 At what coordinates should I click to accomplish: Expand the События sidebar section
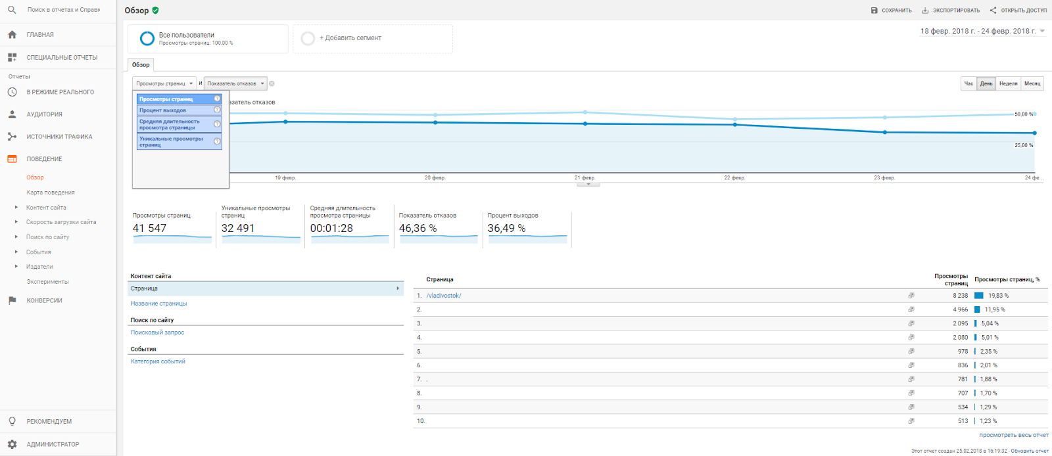click(x=16, y=252)
